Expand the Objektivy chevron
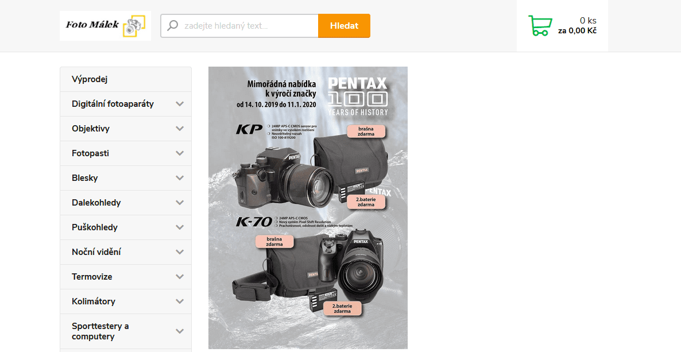This screenshot has width=681, height=352. 180,129
